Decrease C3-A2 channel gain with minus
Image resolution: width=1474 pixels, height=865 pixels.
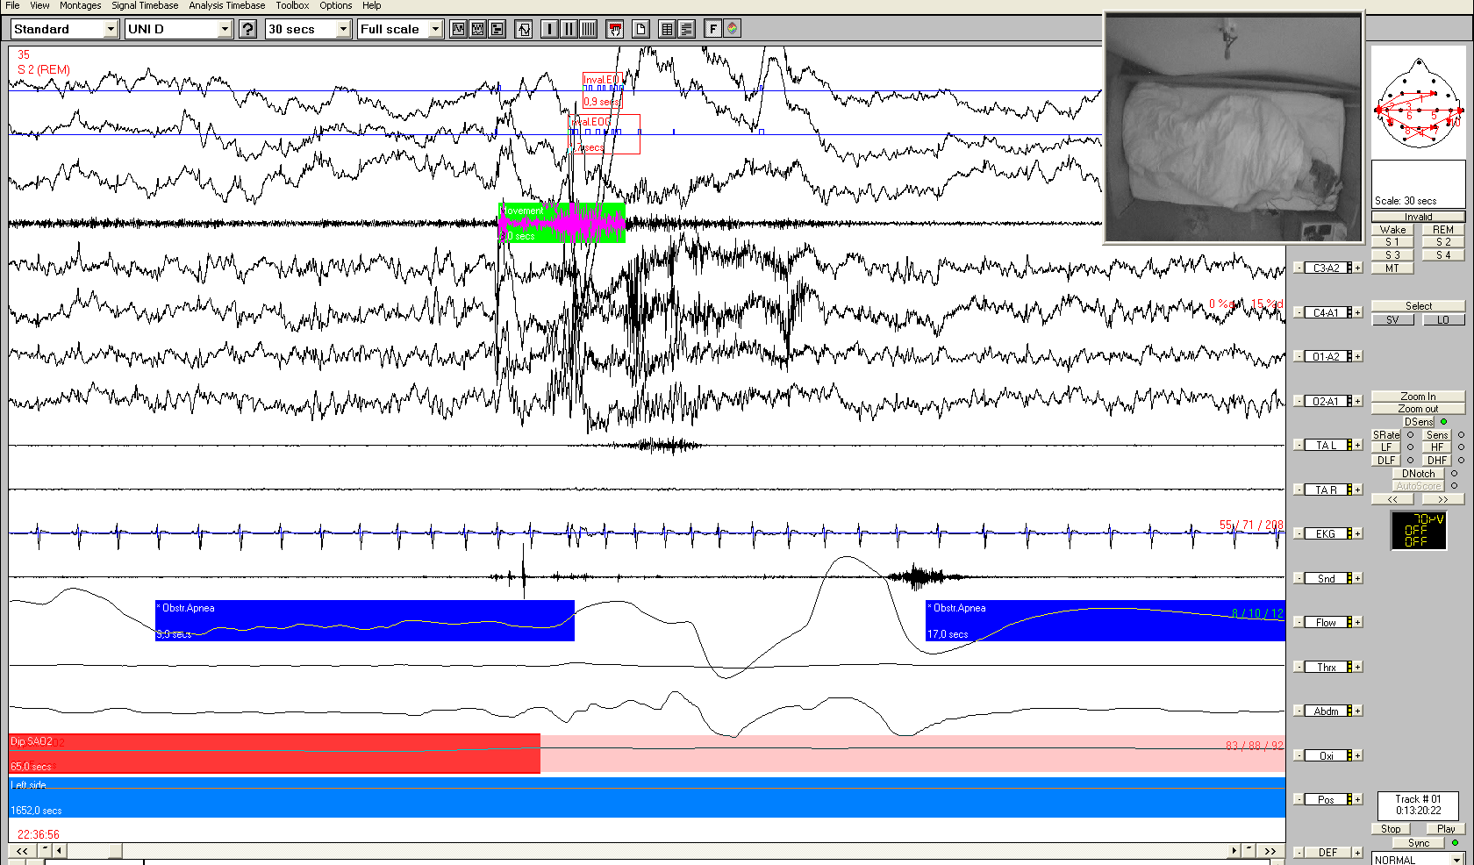pos(1299,268)
